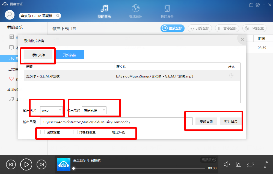
Task: Click the volume speaker icon
Action: coord(227,164)
